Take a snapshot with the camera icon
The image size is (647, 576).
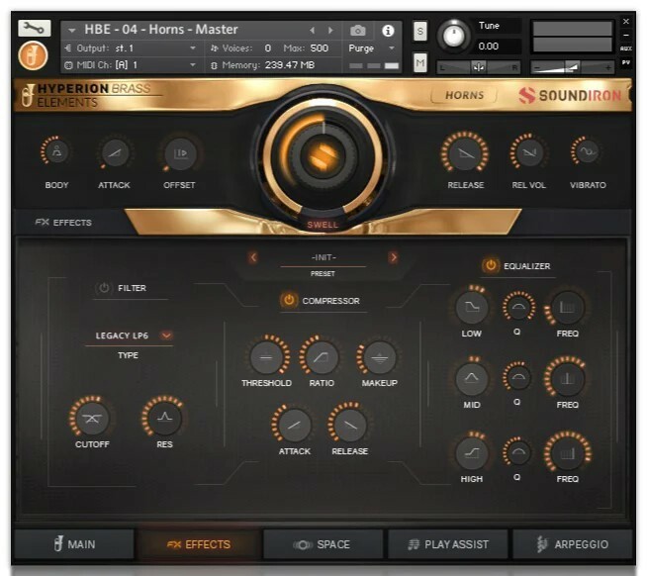(358, 31)
